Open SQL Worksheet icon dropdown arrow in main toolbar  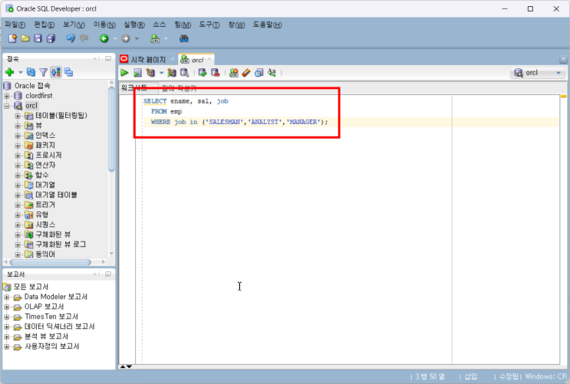pyautogui.click(x=166, y=38)
